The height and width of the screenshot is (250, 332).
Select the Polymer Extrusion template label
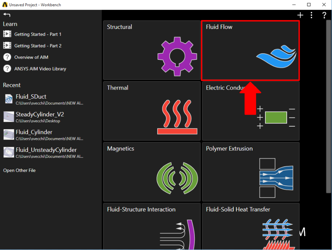(229, 149)
